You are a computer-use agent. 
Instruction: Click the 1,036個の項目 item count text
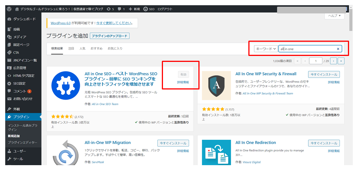[x=282, y=61]
